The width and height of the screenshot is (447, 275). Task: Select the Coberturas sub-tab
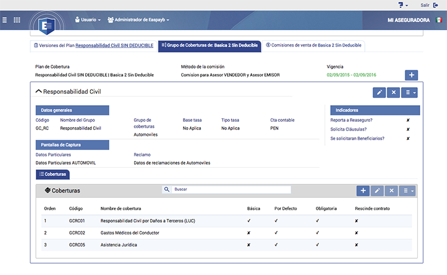pyautogui.click(x=52, y=174)
